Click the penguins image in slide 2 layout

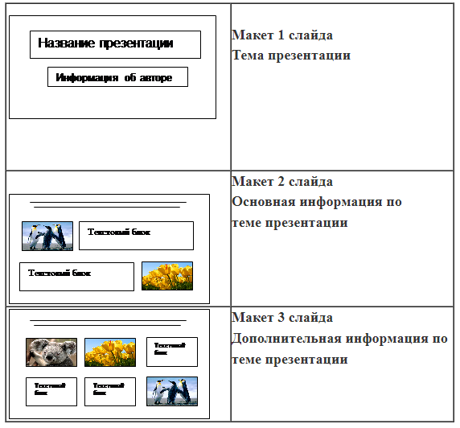point(47,236)
